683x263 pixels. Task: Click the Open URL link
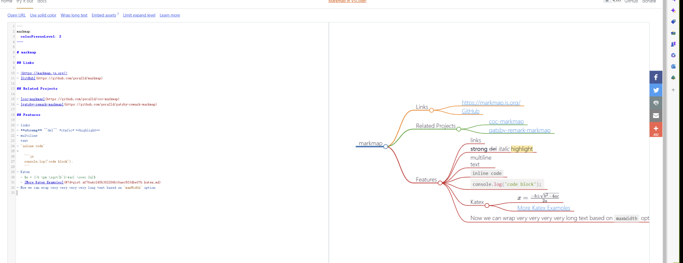(x=16, y=15)
